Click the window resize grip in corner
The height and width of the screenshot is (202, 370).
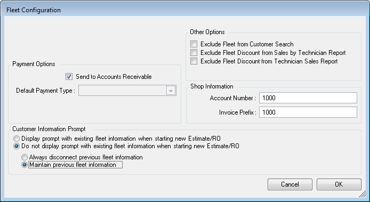pos(362,194)
